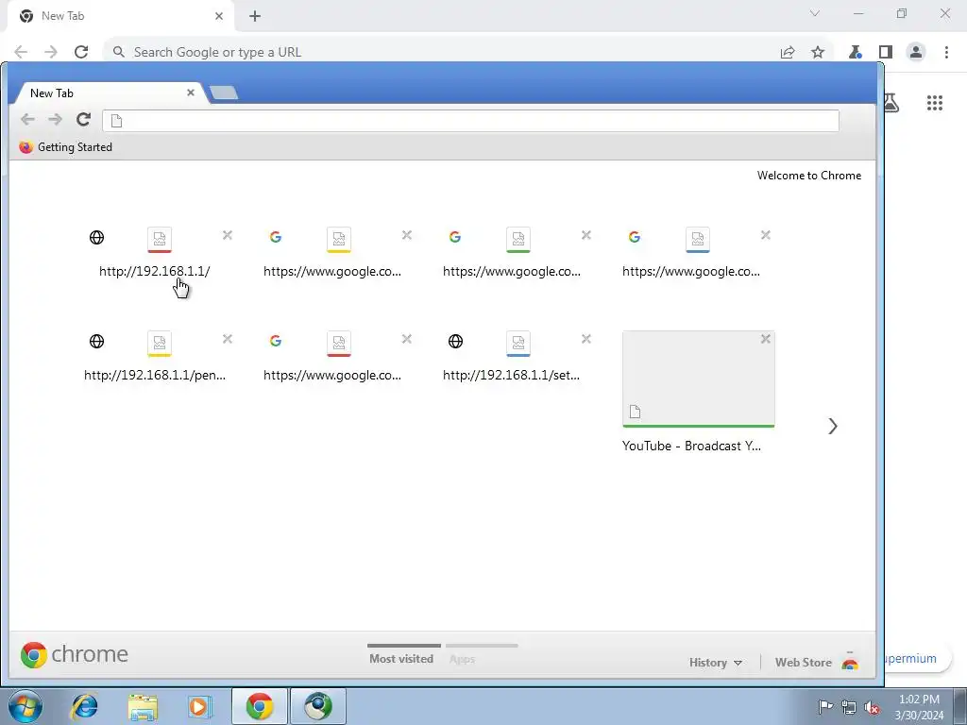Image resolution: width=967 pixels, height=725 pixels.
Task: Click the Welcome to Chrome link
Action: [x=809, y=175]
